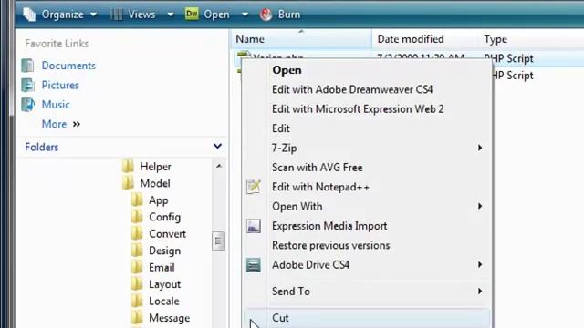Click the Expression Media Import icon
Image resolution: width=584 pixels, height=328 pixels.
pyautogui.click(x=254, y=226)
